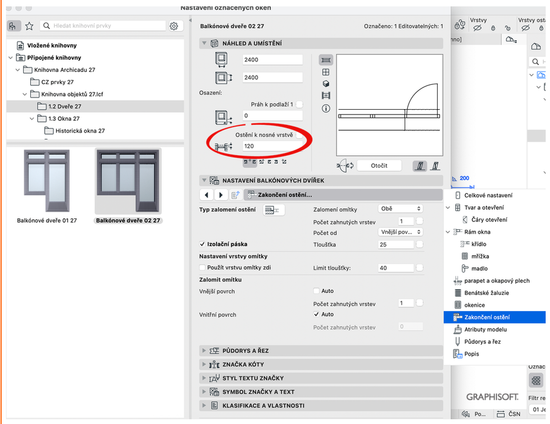
Task: Select the elevation view preview icon
Action: pyautogui.click(x=326, y=72)
